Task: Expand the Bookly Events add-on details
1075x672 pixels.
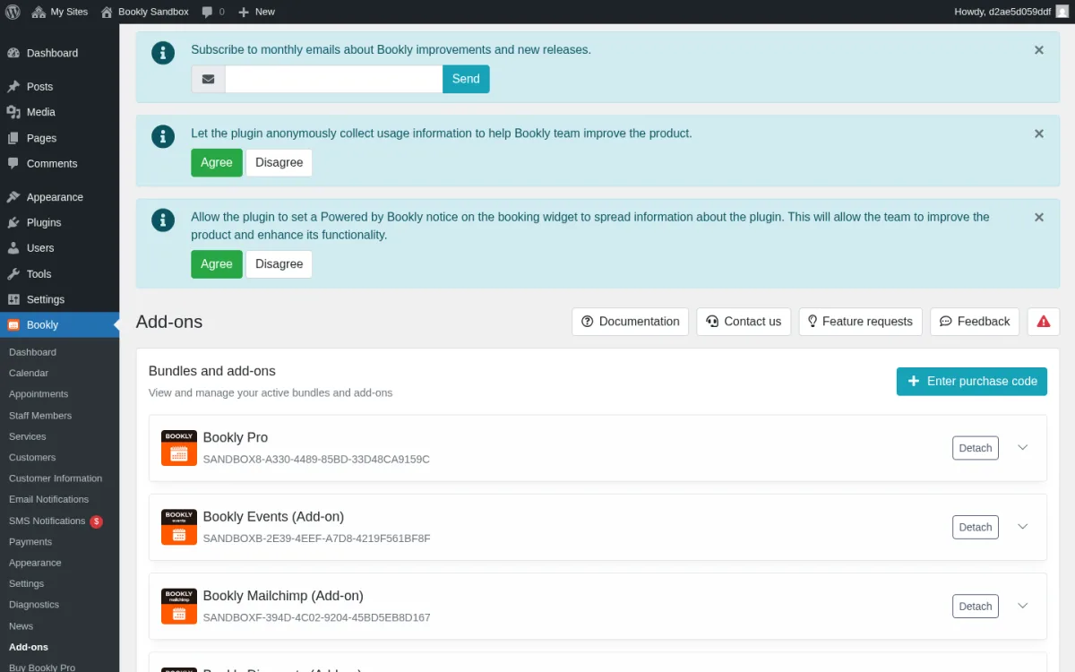Action: 1023,527
